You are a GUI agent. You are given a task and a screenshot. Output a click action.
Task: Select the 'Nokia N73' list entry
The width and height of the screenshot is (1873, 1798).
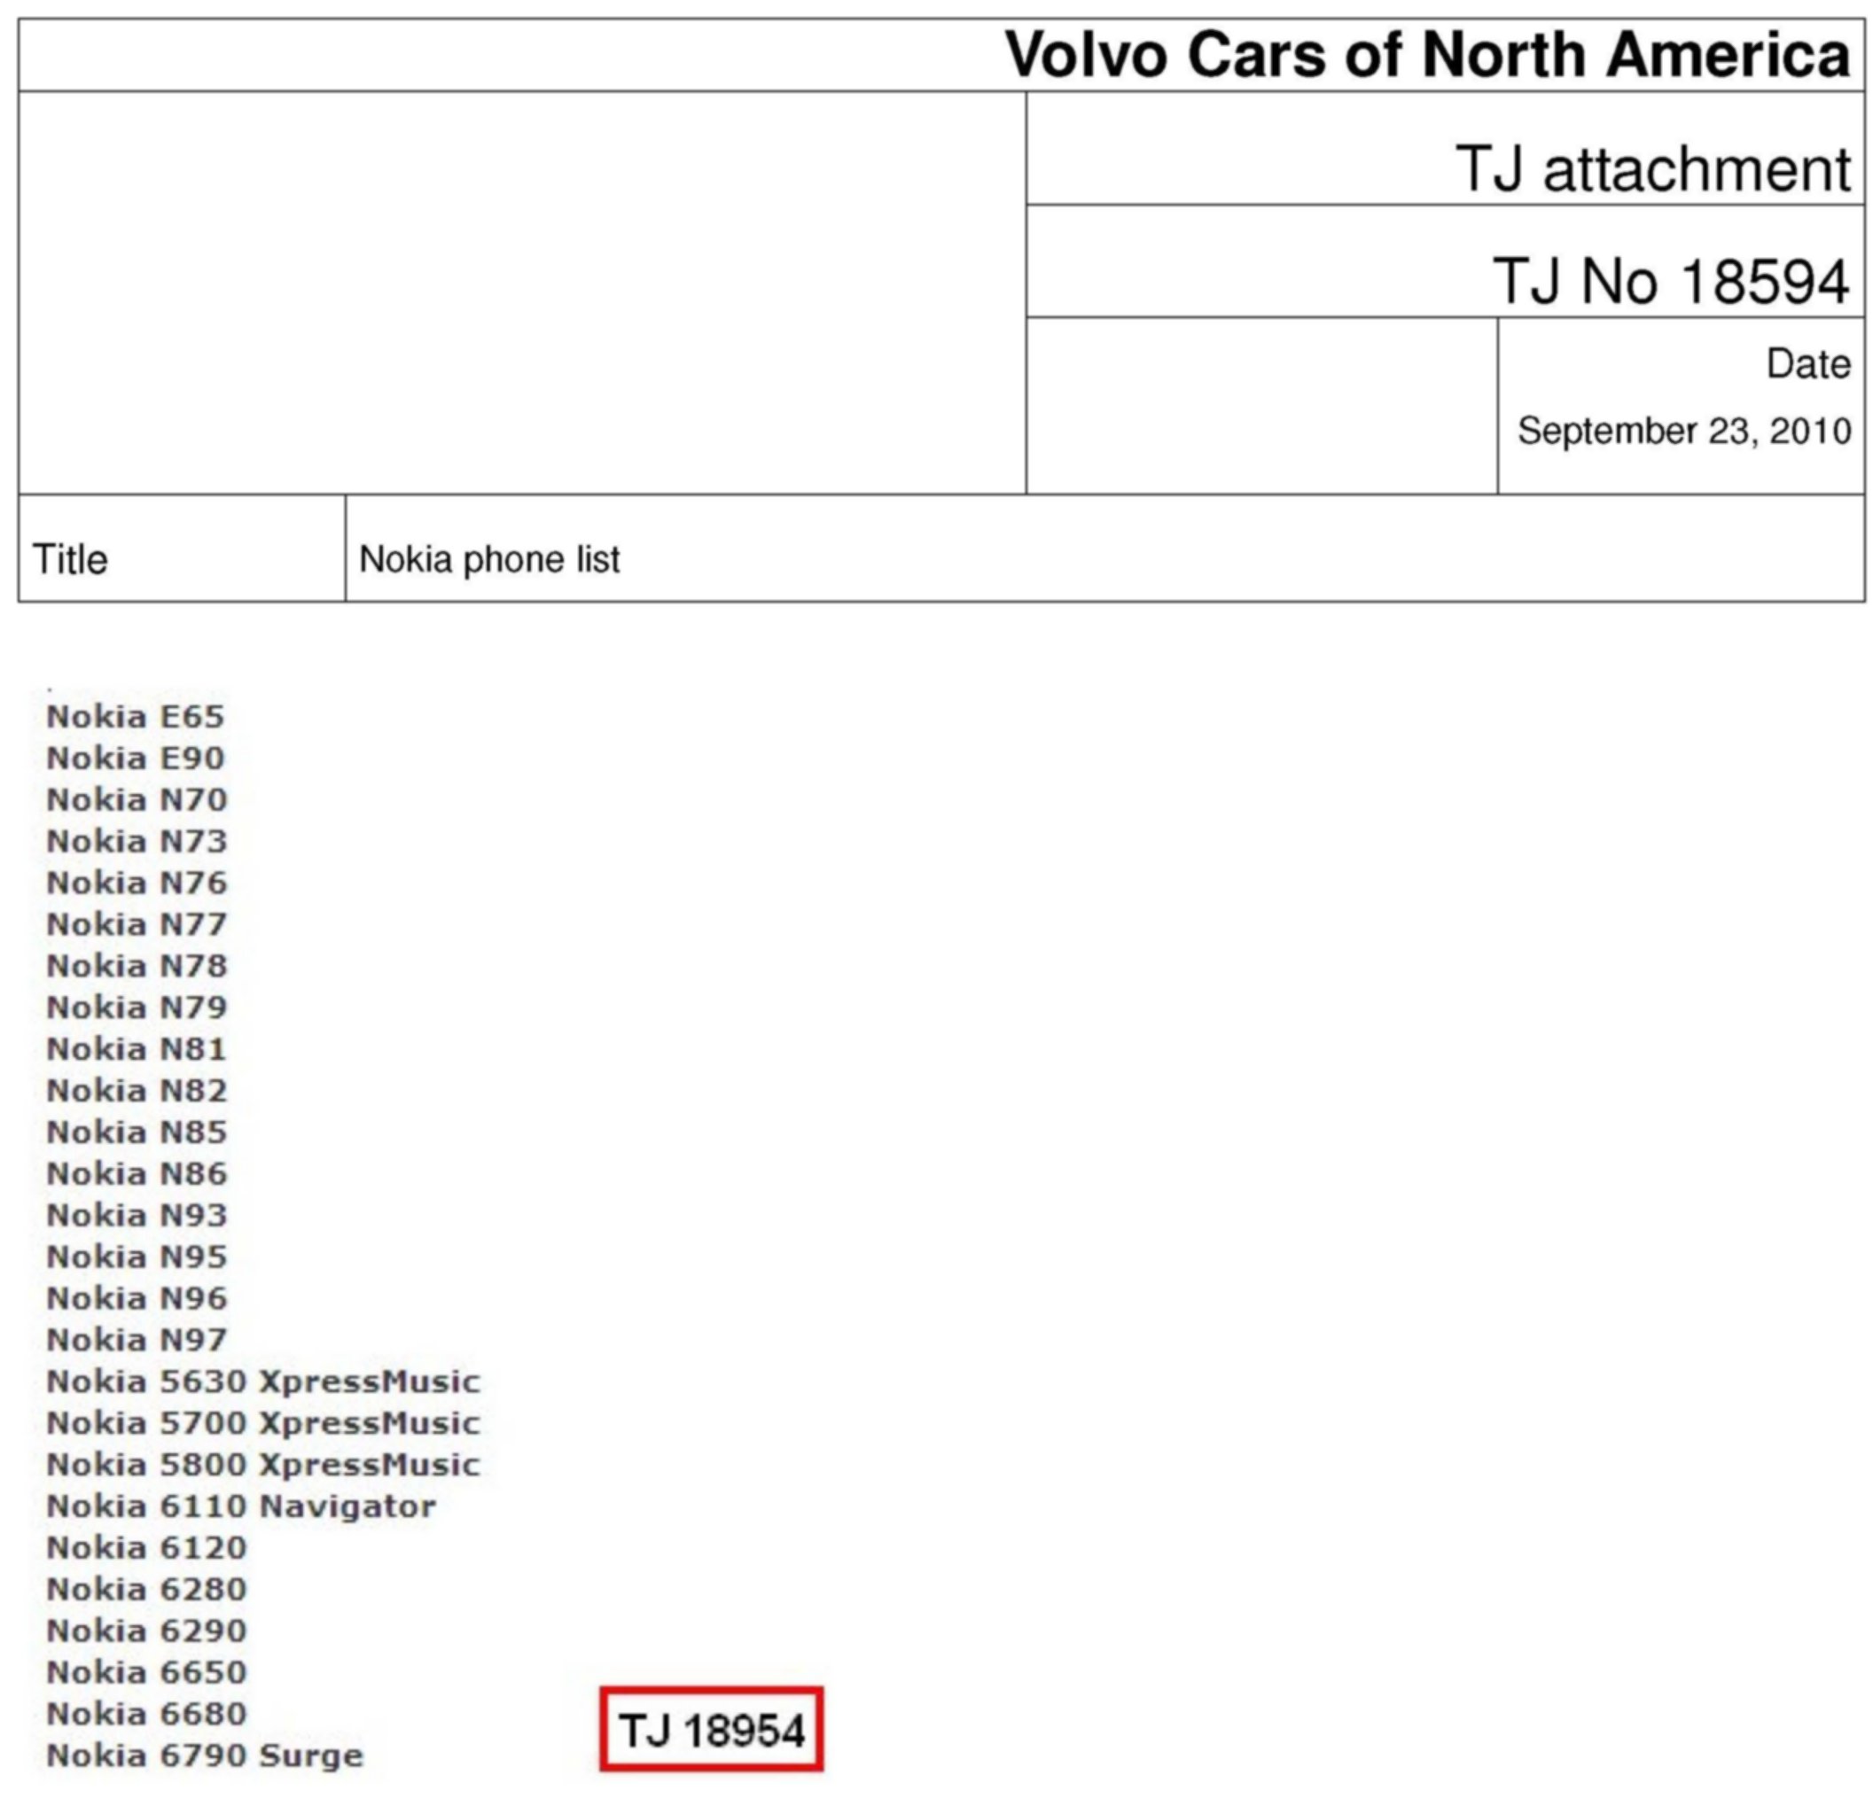(x=137, y=841)
